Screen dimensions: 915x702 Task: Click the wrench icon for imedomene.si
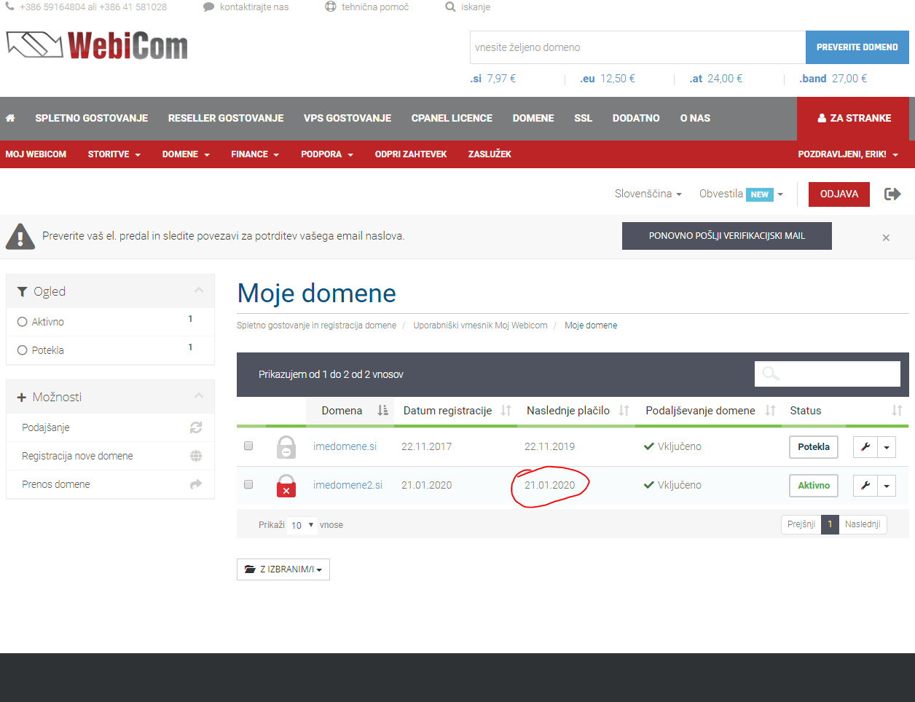tap(865, 447)
